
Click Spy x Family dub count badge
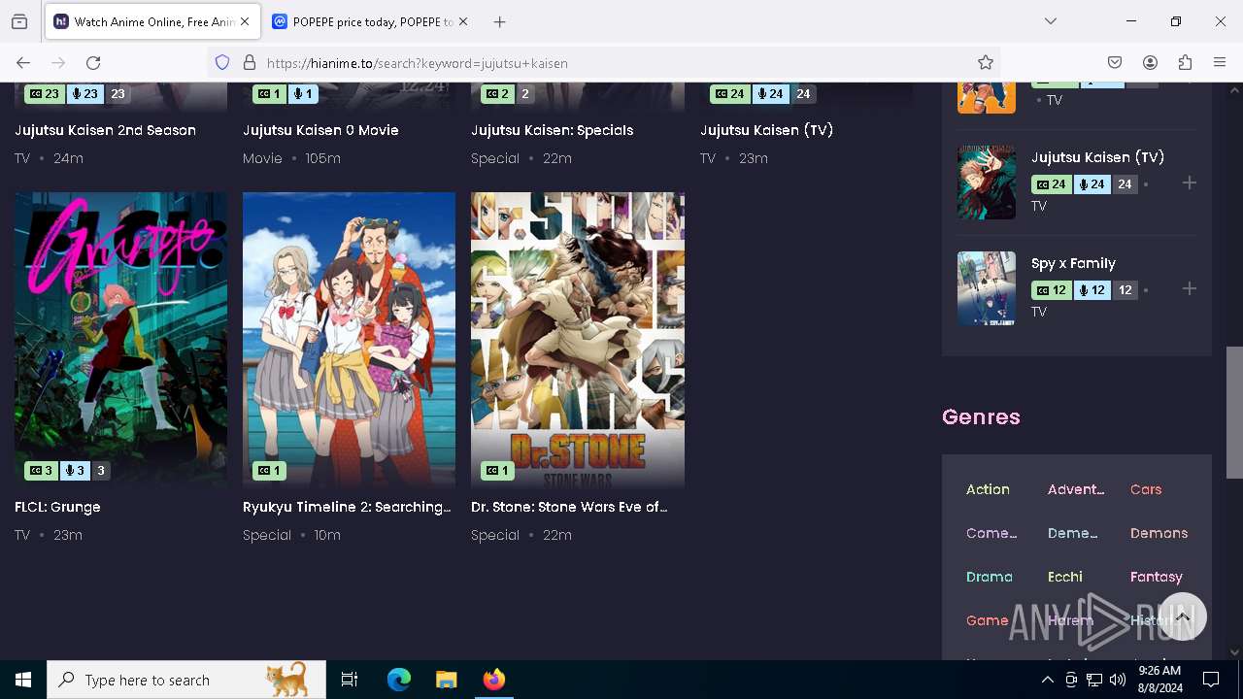[1092, 290]
